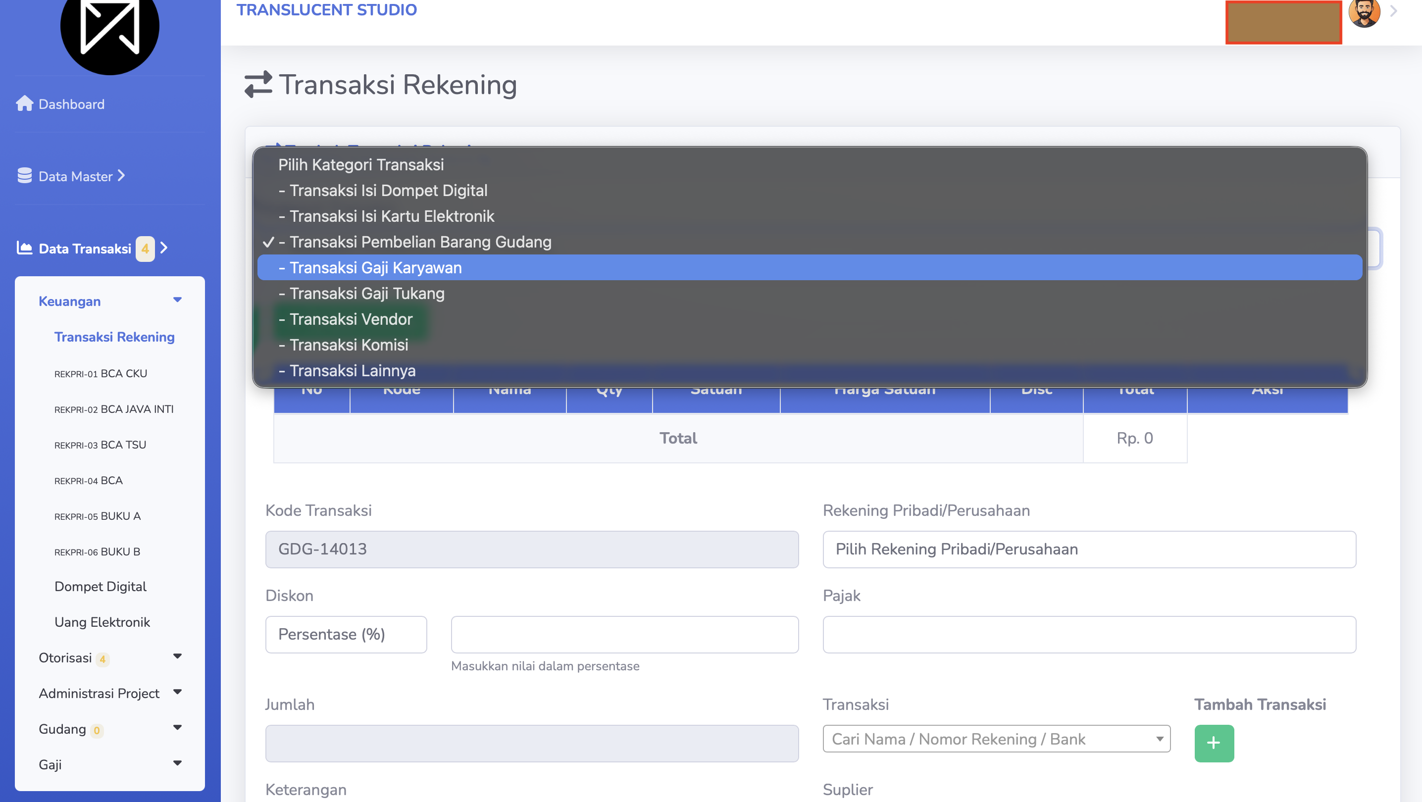The width and height of the screenshot is (1422, 802).
Task: Click the user avatar in header
Action: pos(1364,12)
